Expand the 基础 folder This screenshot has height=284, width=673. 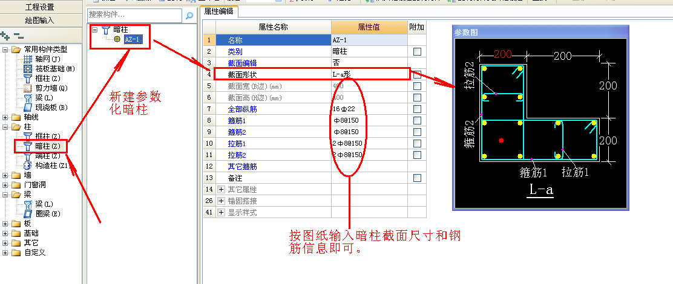(5, 233)
